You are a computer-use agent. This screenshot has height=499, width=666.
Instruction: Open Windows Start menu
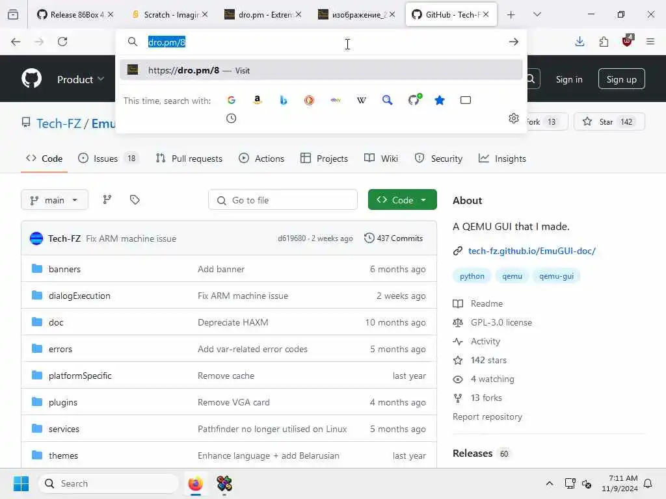tap(21, 483)
